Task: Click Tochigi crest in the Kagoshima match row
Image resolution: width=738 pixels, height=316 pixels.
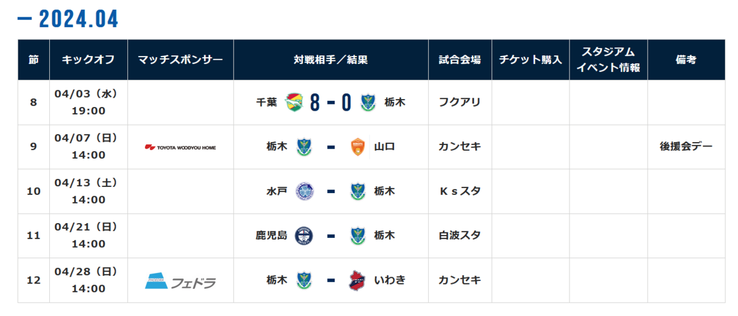Action: (x=357, y=235)
